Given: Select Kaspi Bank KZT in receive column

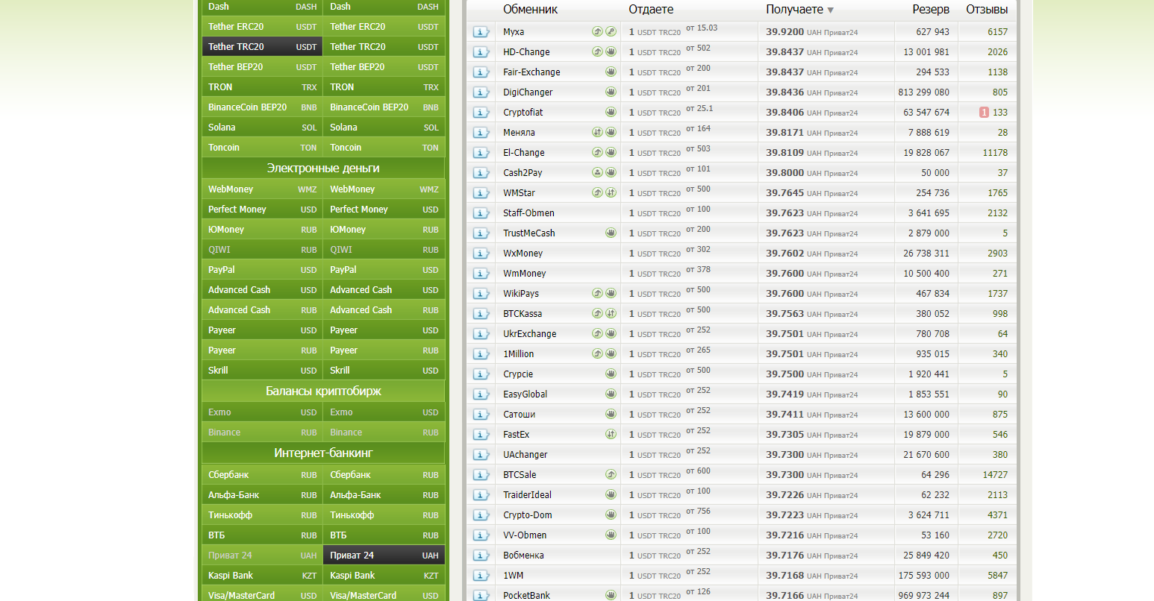Looking at the screenshot, I should pyautogui.click(x=384, y=576).
